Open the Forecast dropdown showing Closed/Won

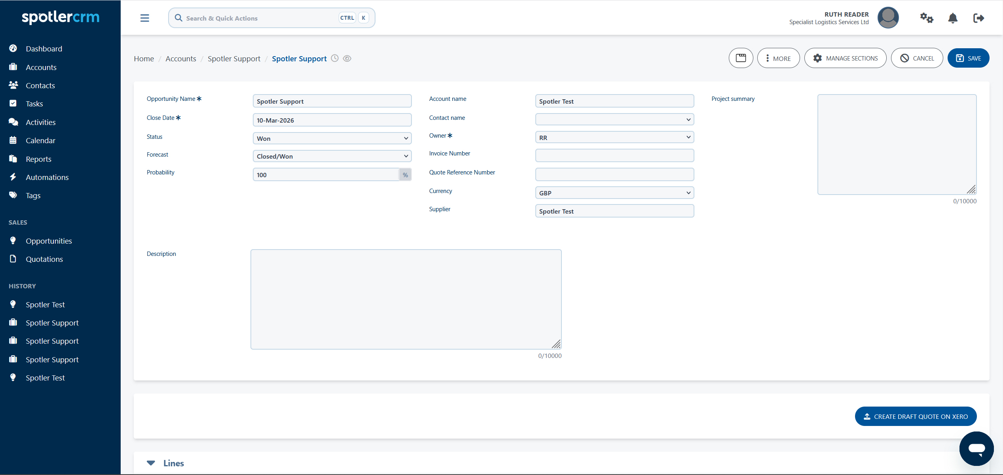pos(332,156)
